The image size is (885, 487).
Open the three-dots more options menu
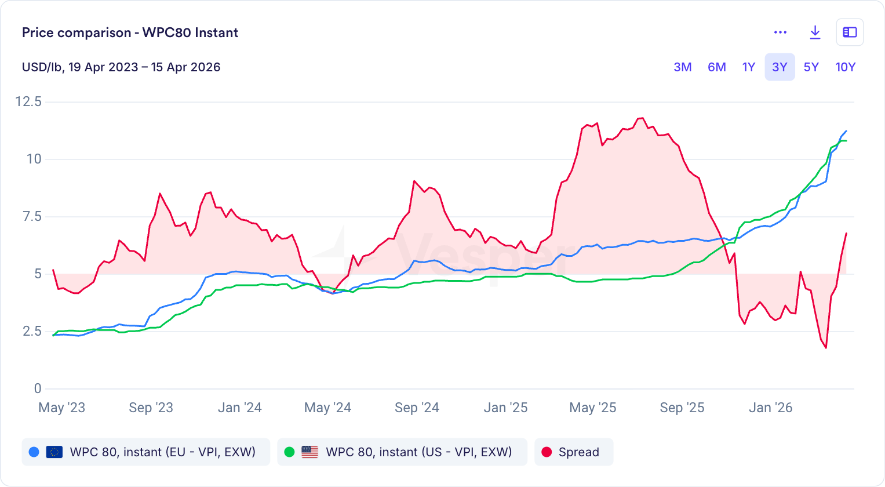coord(780,32)
